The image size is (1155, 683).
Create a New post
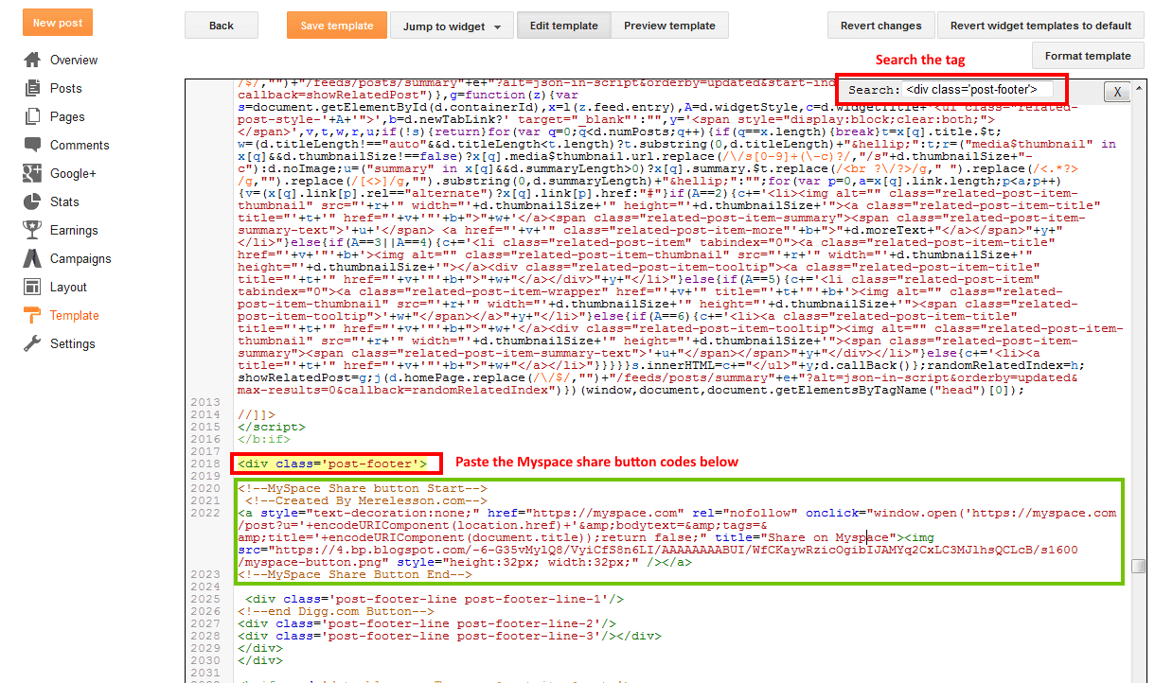click(x=58, y=23)
